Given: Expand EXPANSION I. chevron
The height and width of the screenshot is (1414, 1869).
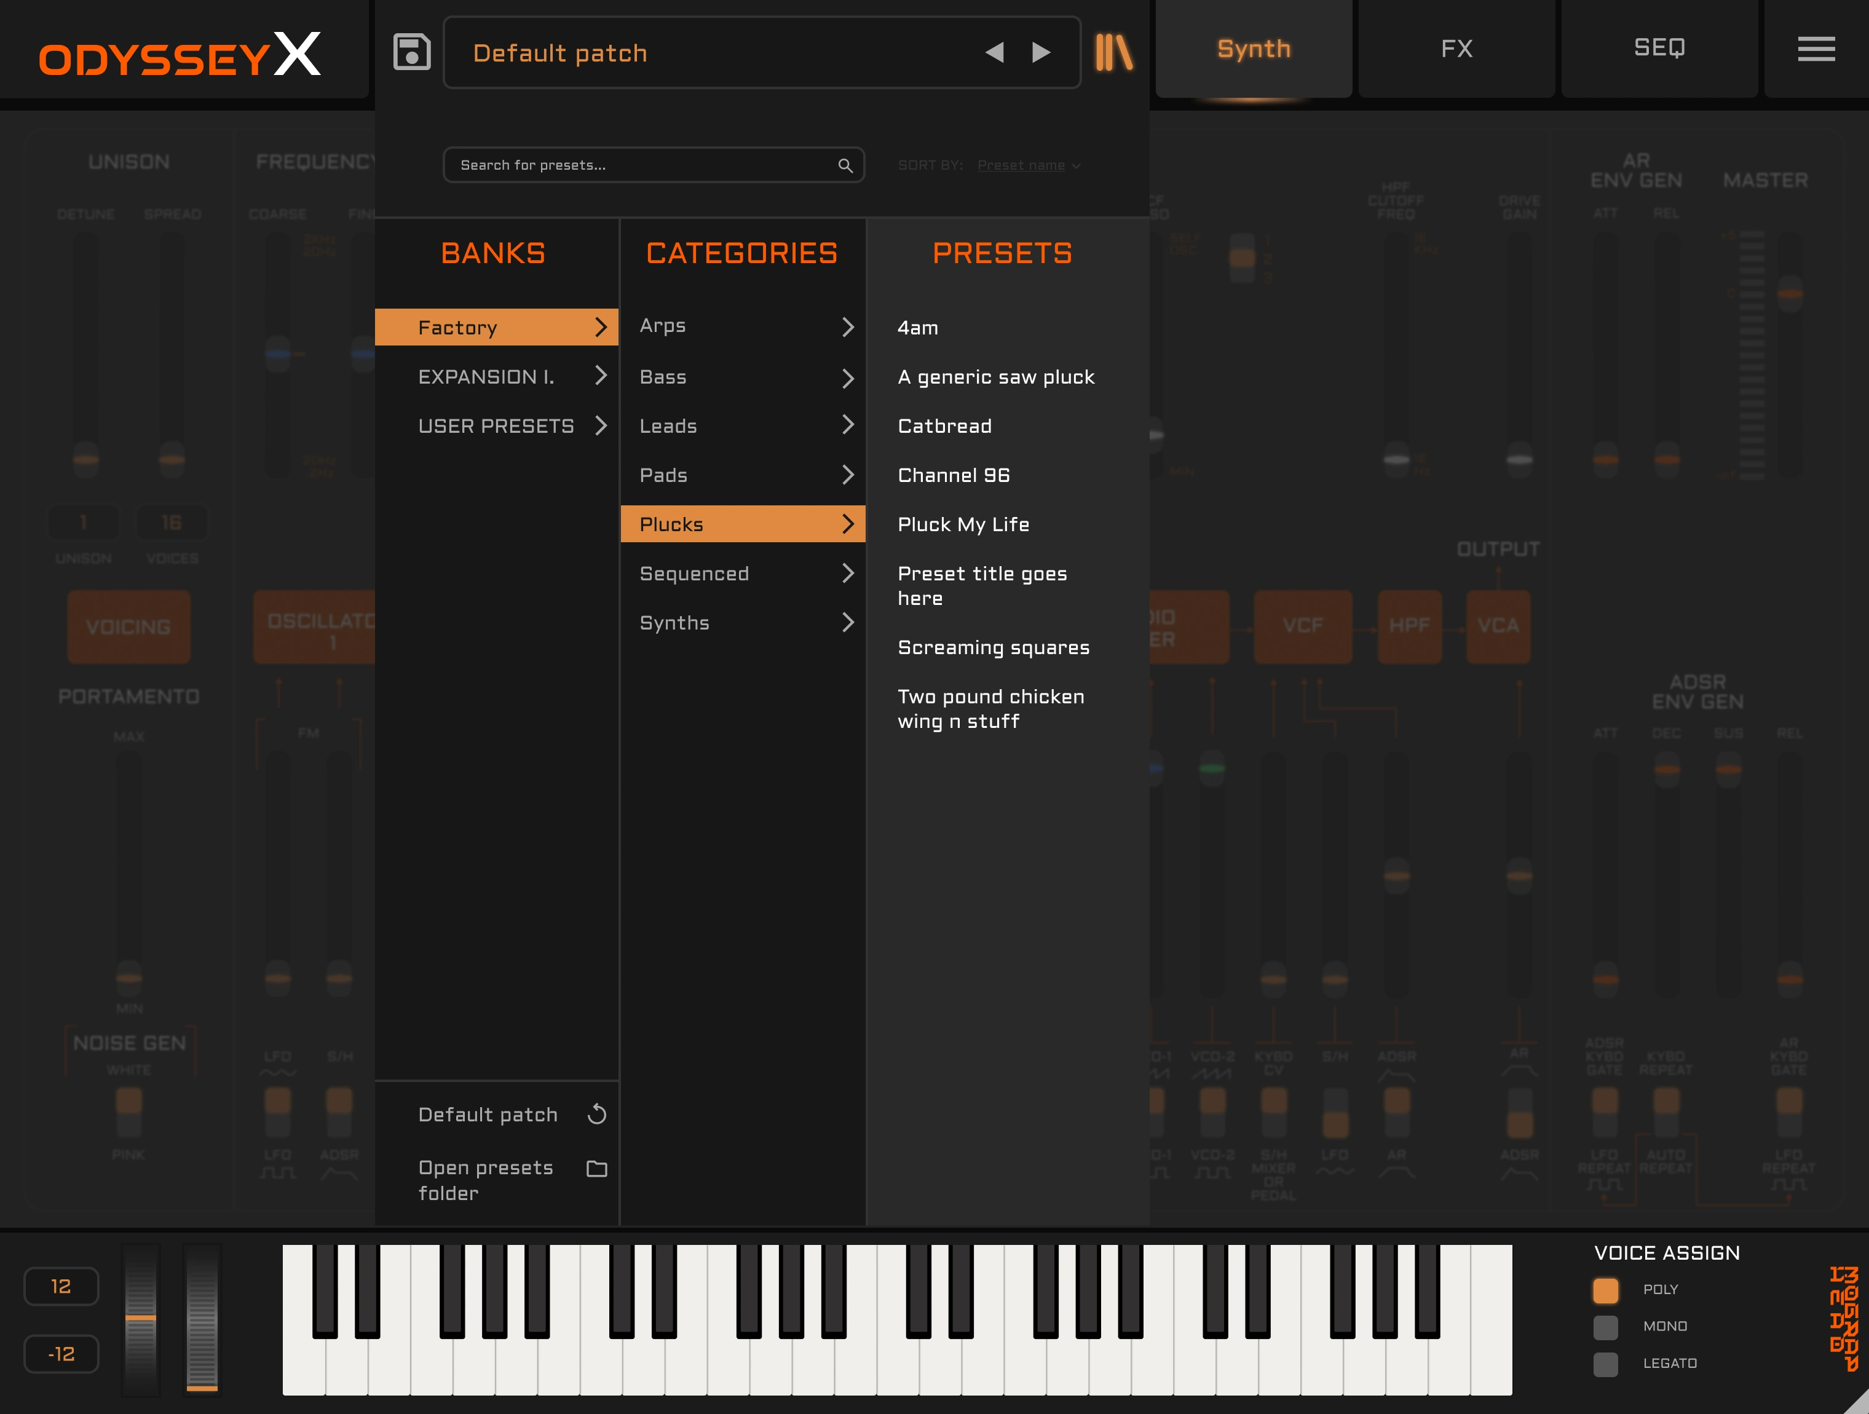Looking at the screenshot, I should click(x=601, y=376).
